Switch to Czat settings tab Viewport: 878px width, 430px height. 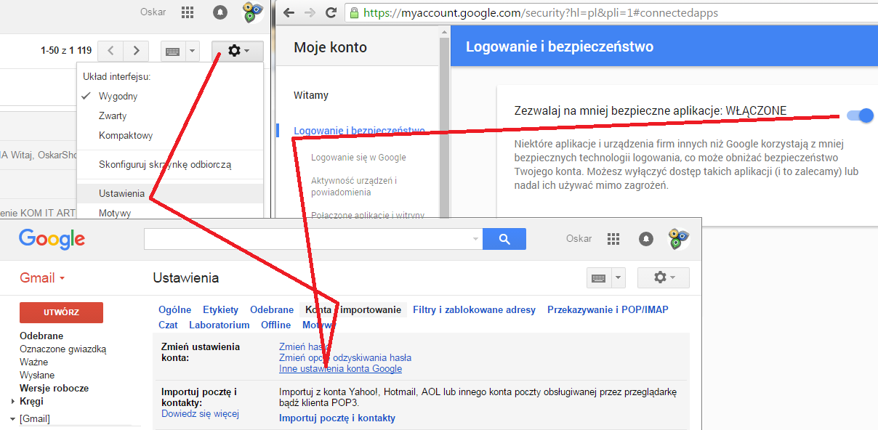(168, 325)
